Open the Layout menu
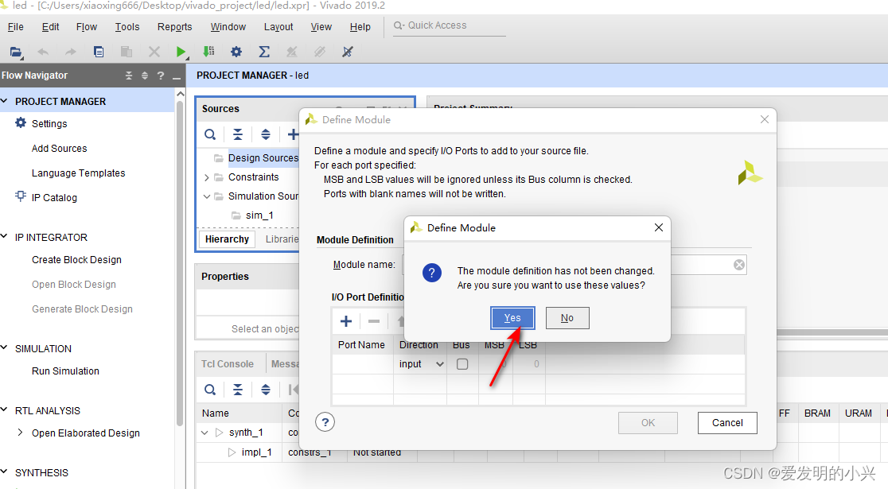 [278, 27]
